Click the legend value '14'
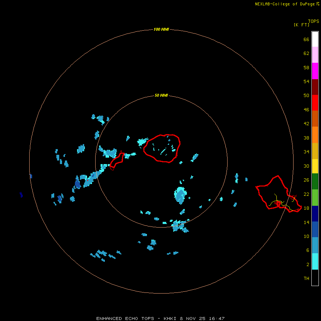Viewport: 321px width, 321px height. [x=306, y=222]
